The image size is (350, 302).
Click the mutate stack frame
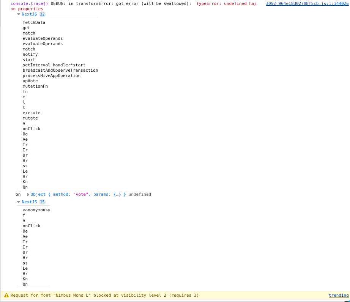point(30,118)
